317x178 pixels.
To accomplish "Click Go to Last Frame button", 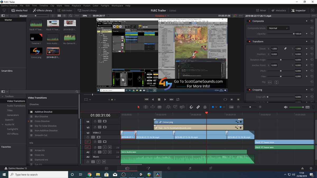I will tap(171, 99).
